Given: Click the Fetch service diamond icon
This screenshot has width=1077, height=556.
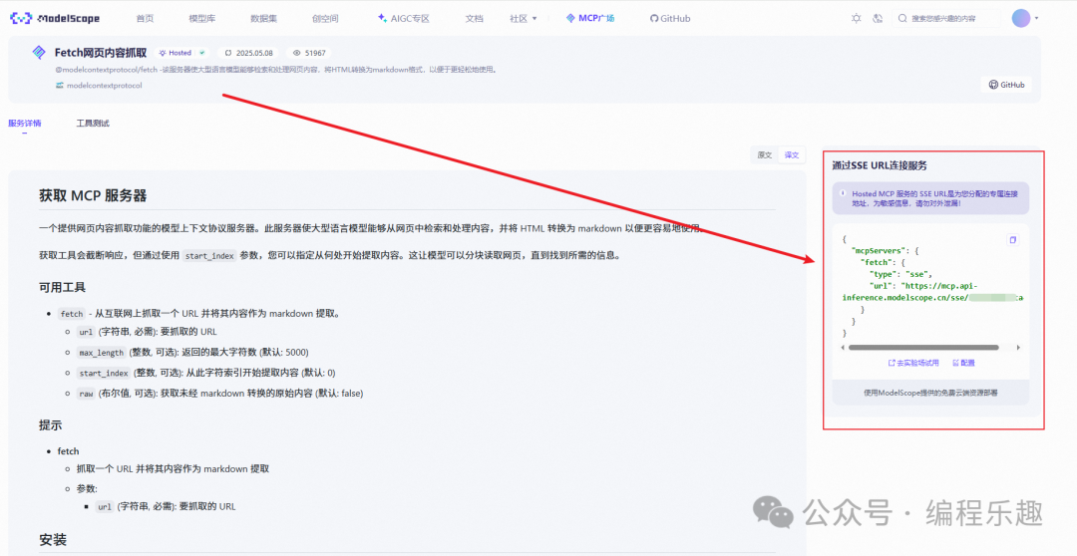Looking at the screenshot, I should coord(39,52).
